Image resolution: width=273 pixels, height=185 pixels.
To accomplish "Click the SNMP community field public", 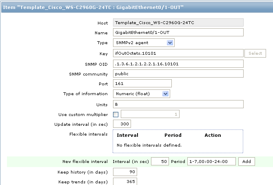I will [178, 74].
